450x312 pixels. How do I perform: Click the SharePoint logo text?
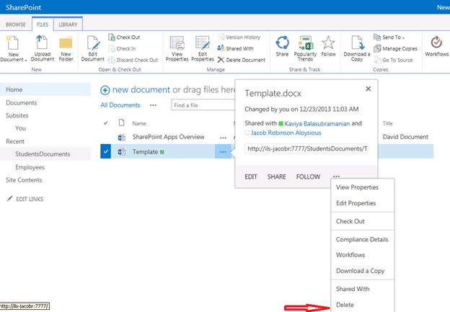point(23,7)
